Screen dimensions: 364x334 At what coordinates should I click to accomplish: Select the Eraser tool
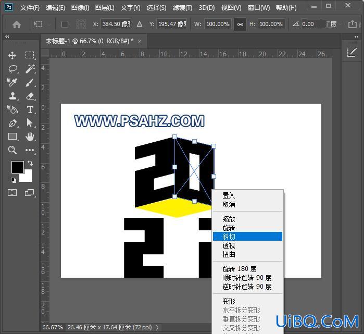pos(30,96)
